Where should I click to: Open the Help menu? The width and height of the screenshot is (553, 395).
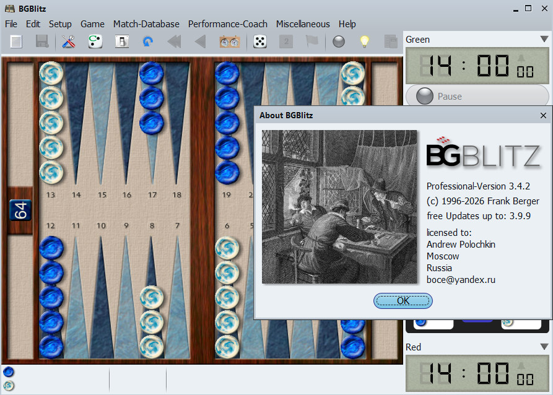pos(347,24)
